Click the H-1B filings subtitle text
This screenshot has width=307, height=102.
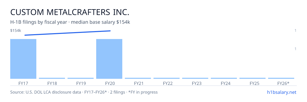[70, 22]
